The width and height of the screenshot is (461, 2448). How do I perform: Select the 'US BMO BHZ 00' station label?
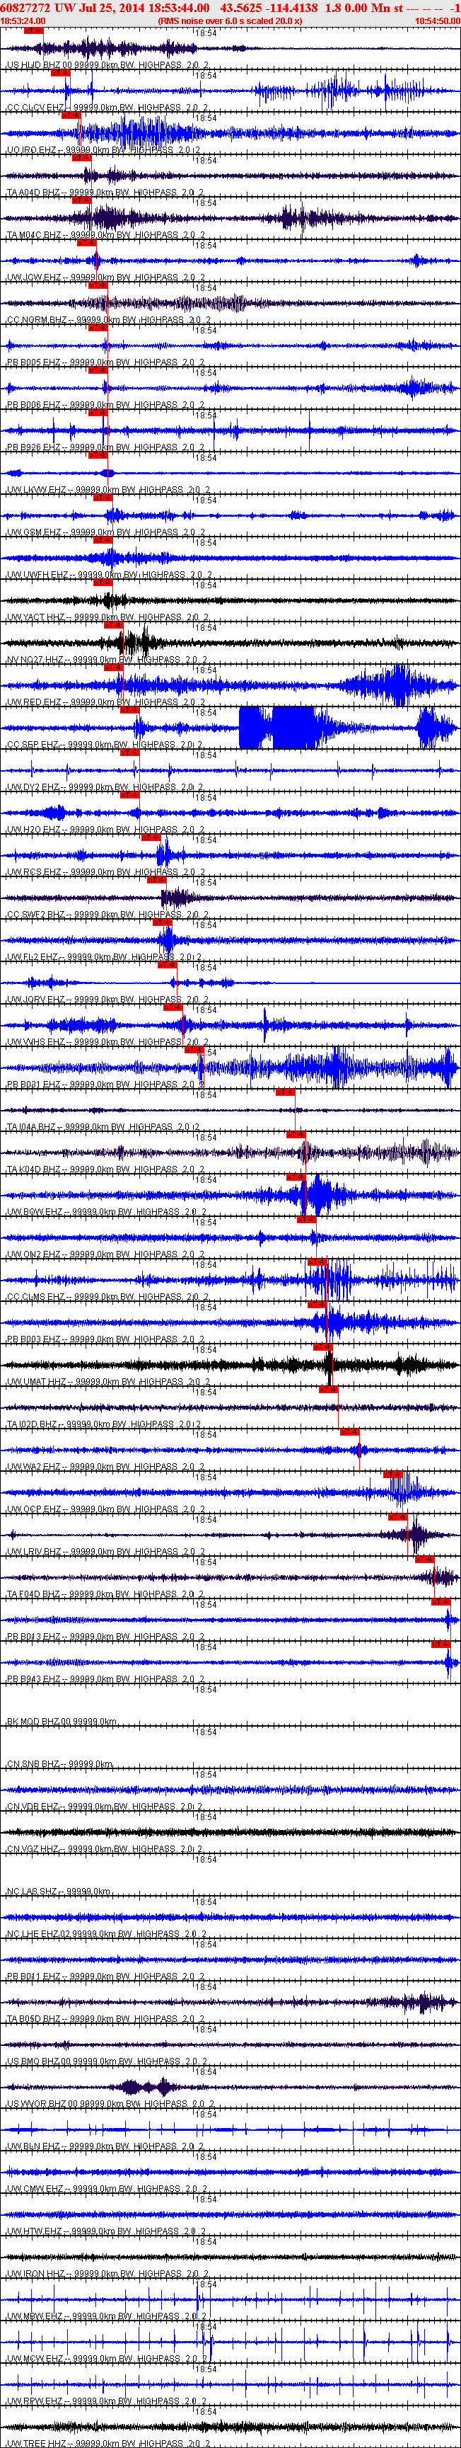coord(39,2061)
